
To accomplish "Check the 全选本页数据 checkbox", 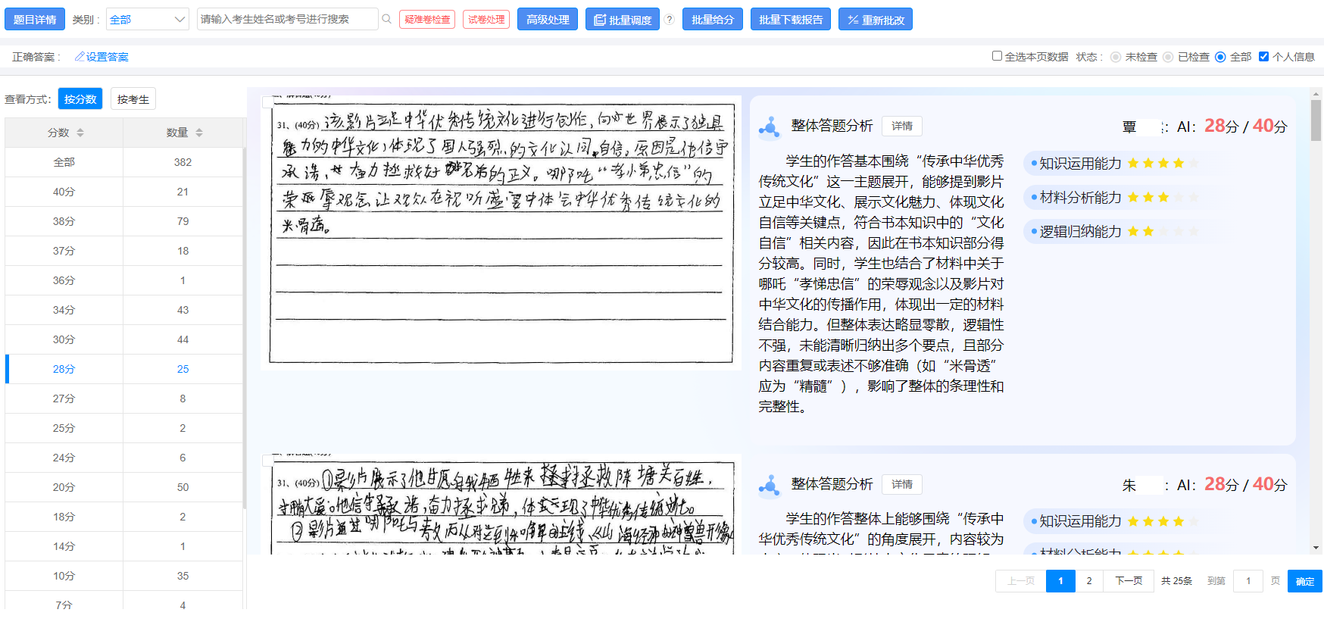I will click(x=997, y=56).
